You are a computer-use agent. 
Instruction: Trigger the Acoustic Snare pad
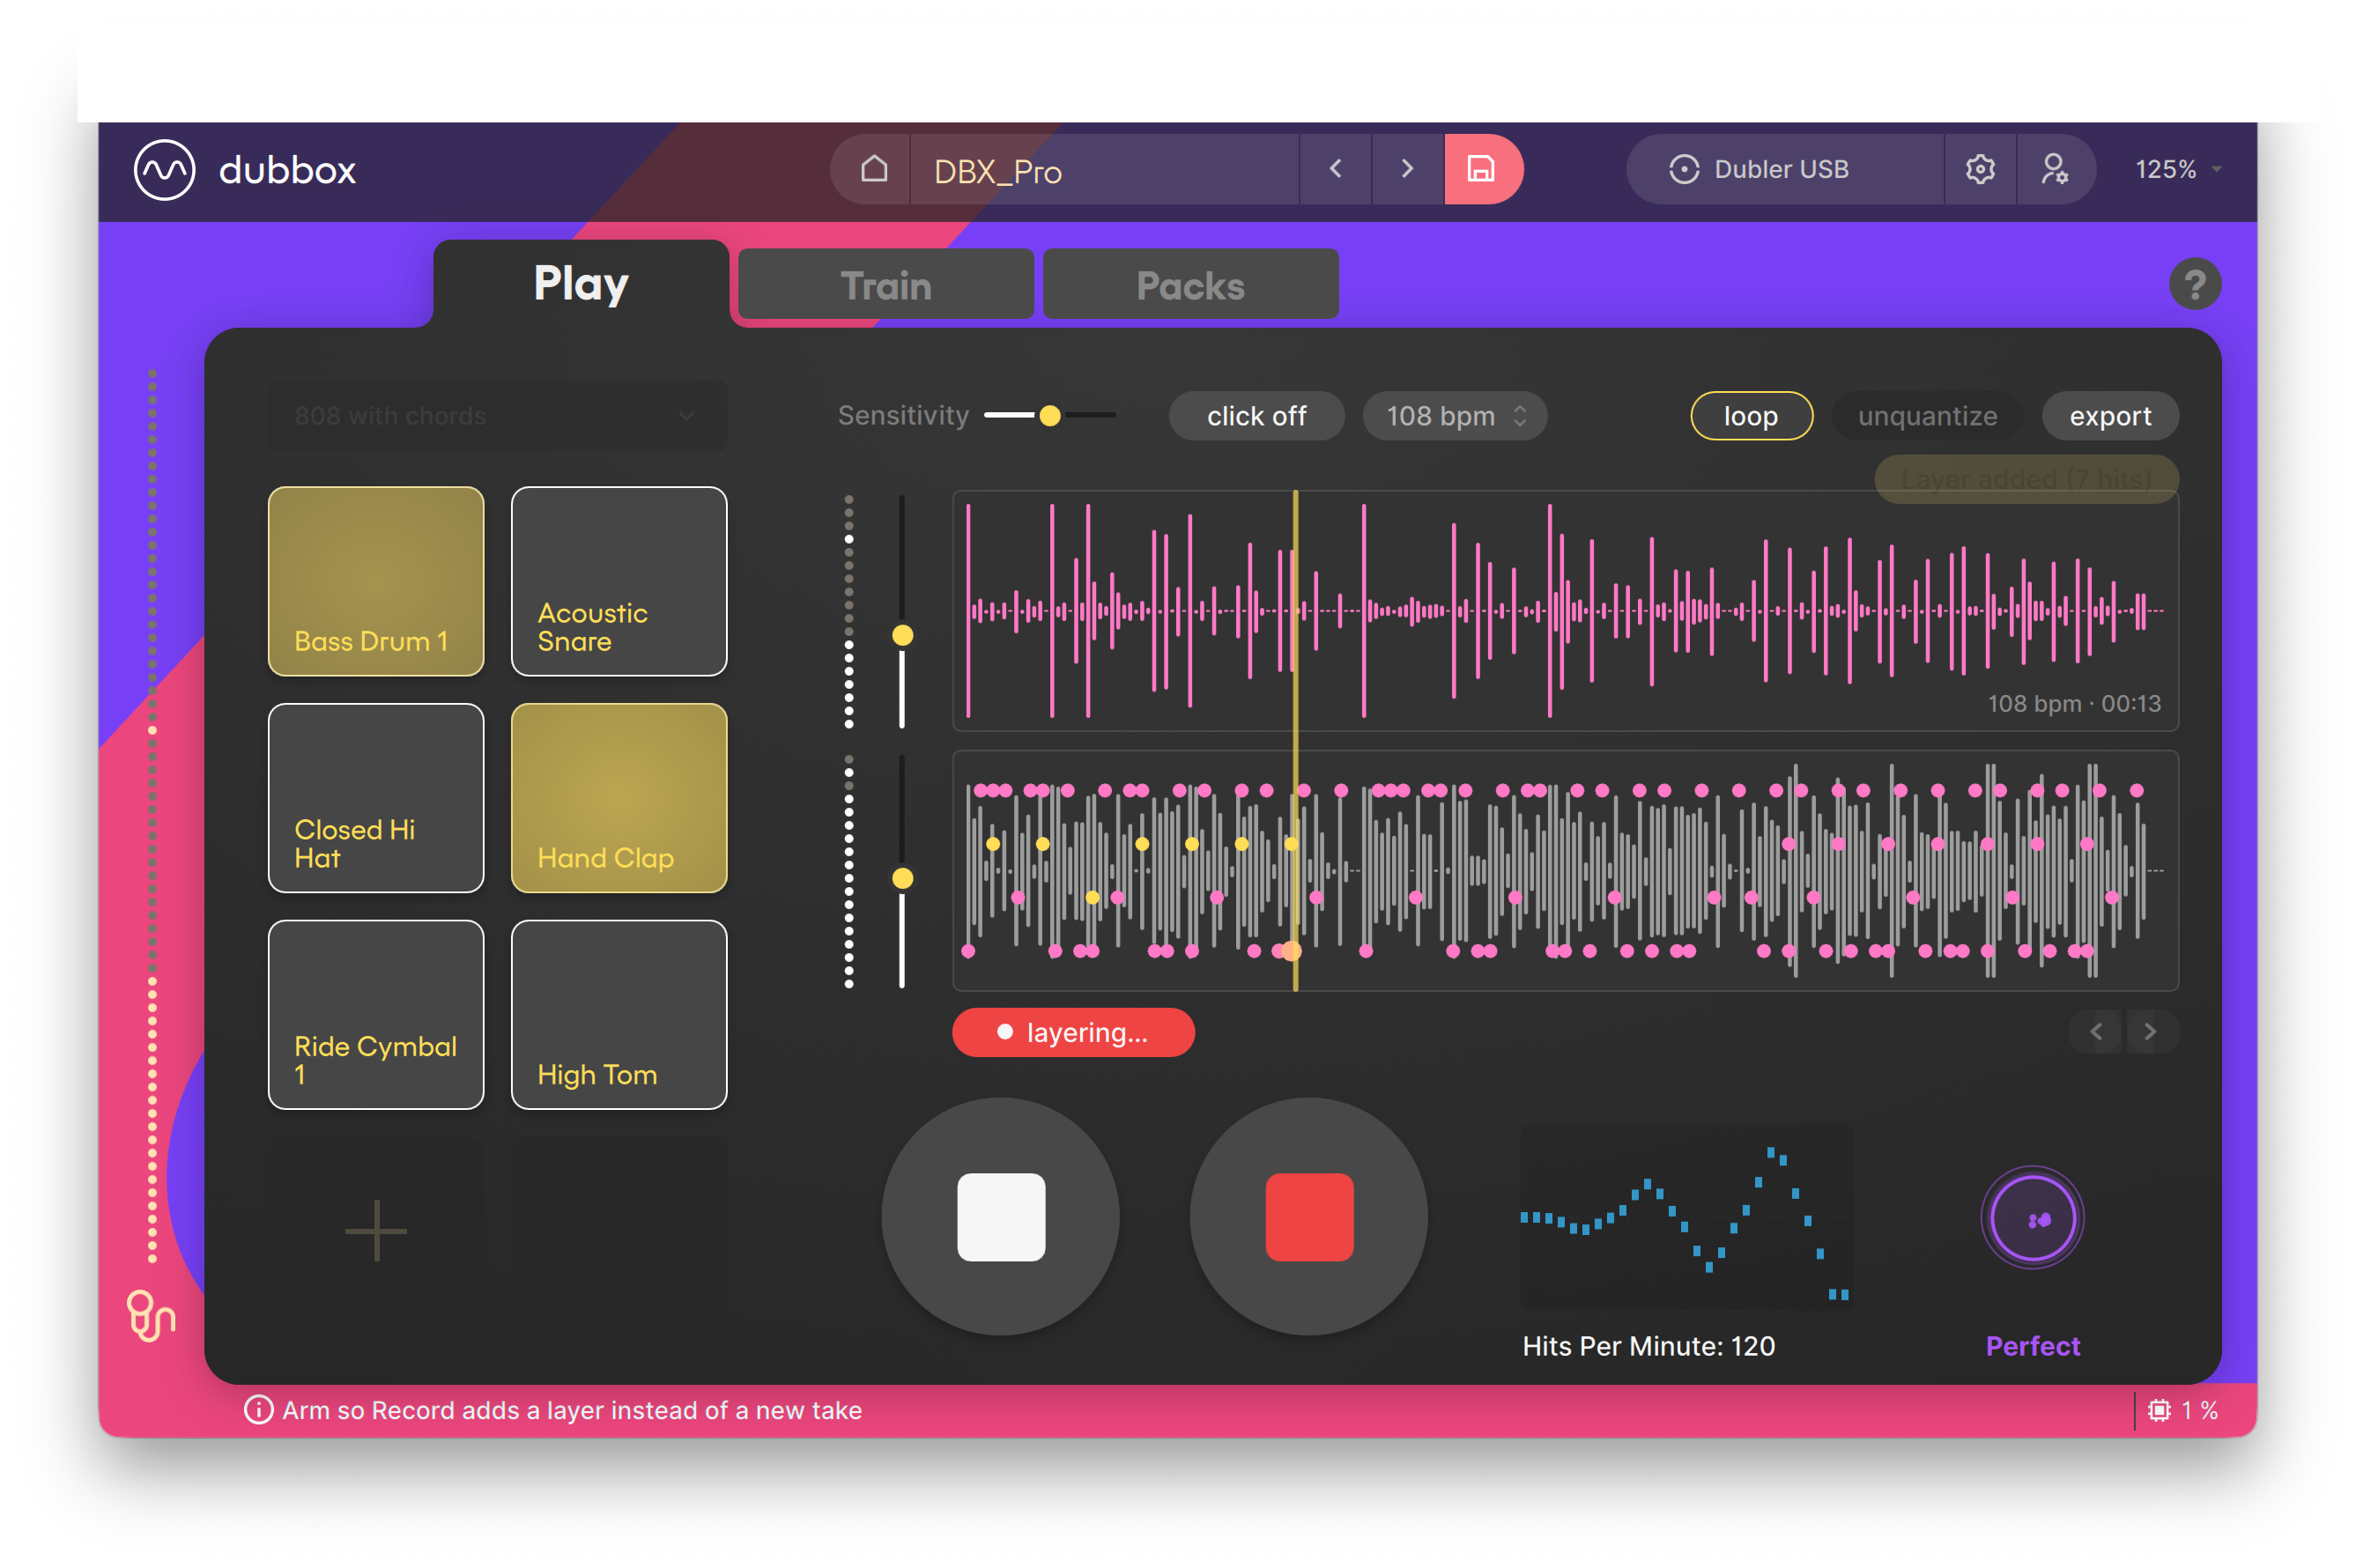coord(619,582)
